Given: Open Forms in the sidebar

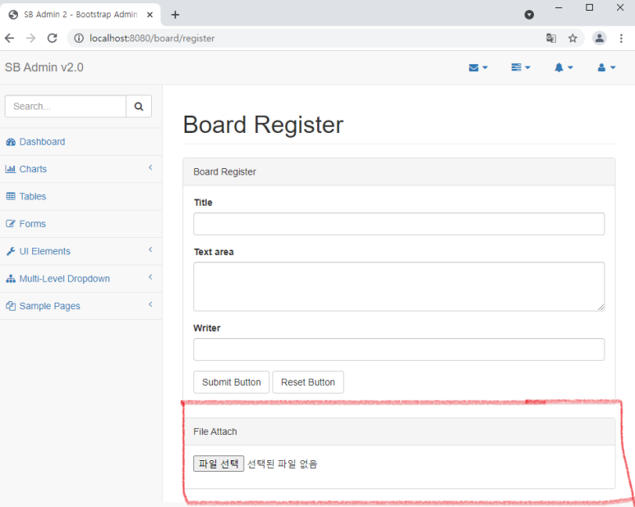Looking at the screenshot, I should tap(81, 224).
